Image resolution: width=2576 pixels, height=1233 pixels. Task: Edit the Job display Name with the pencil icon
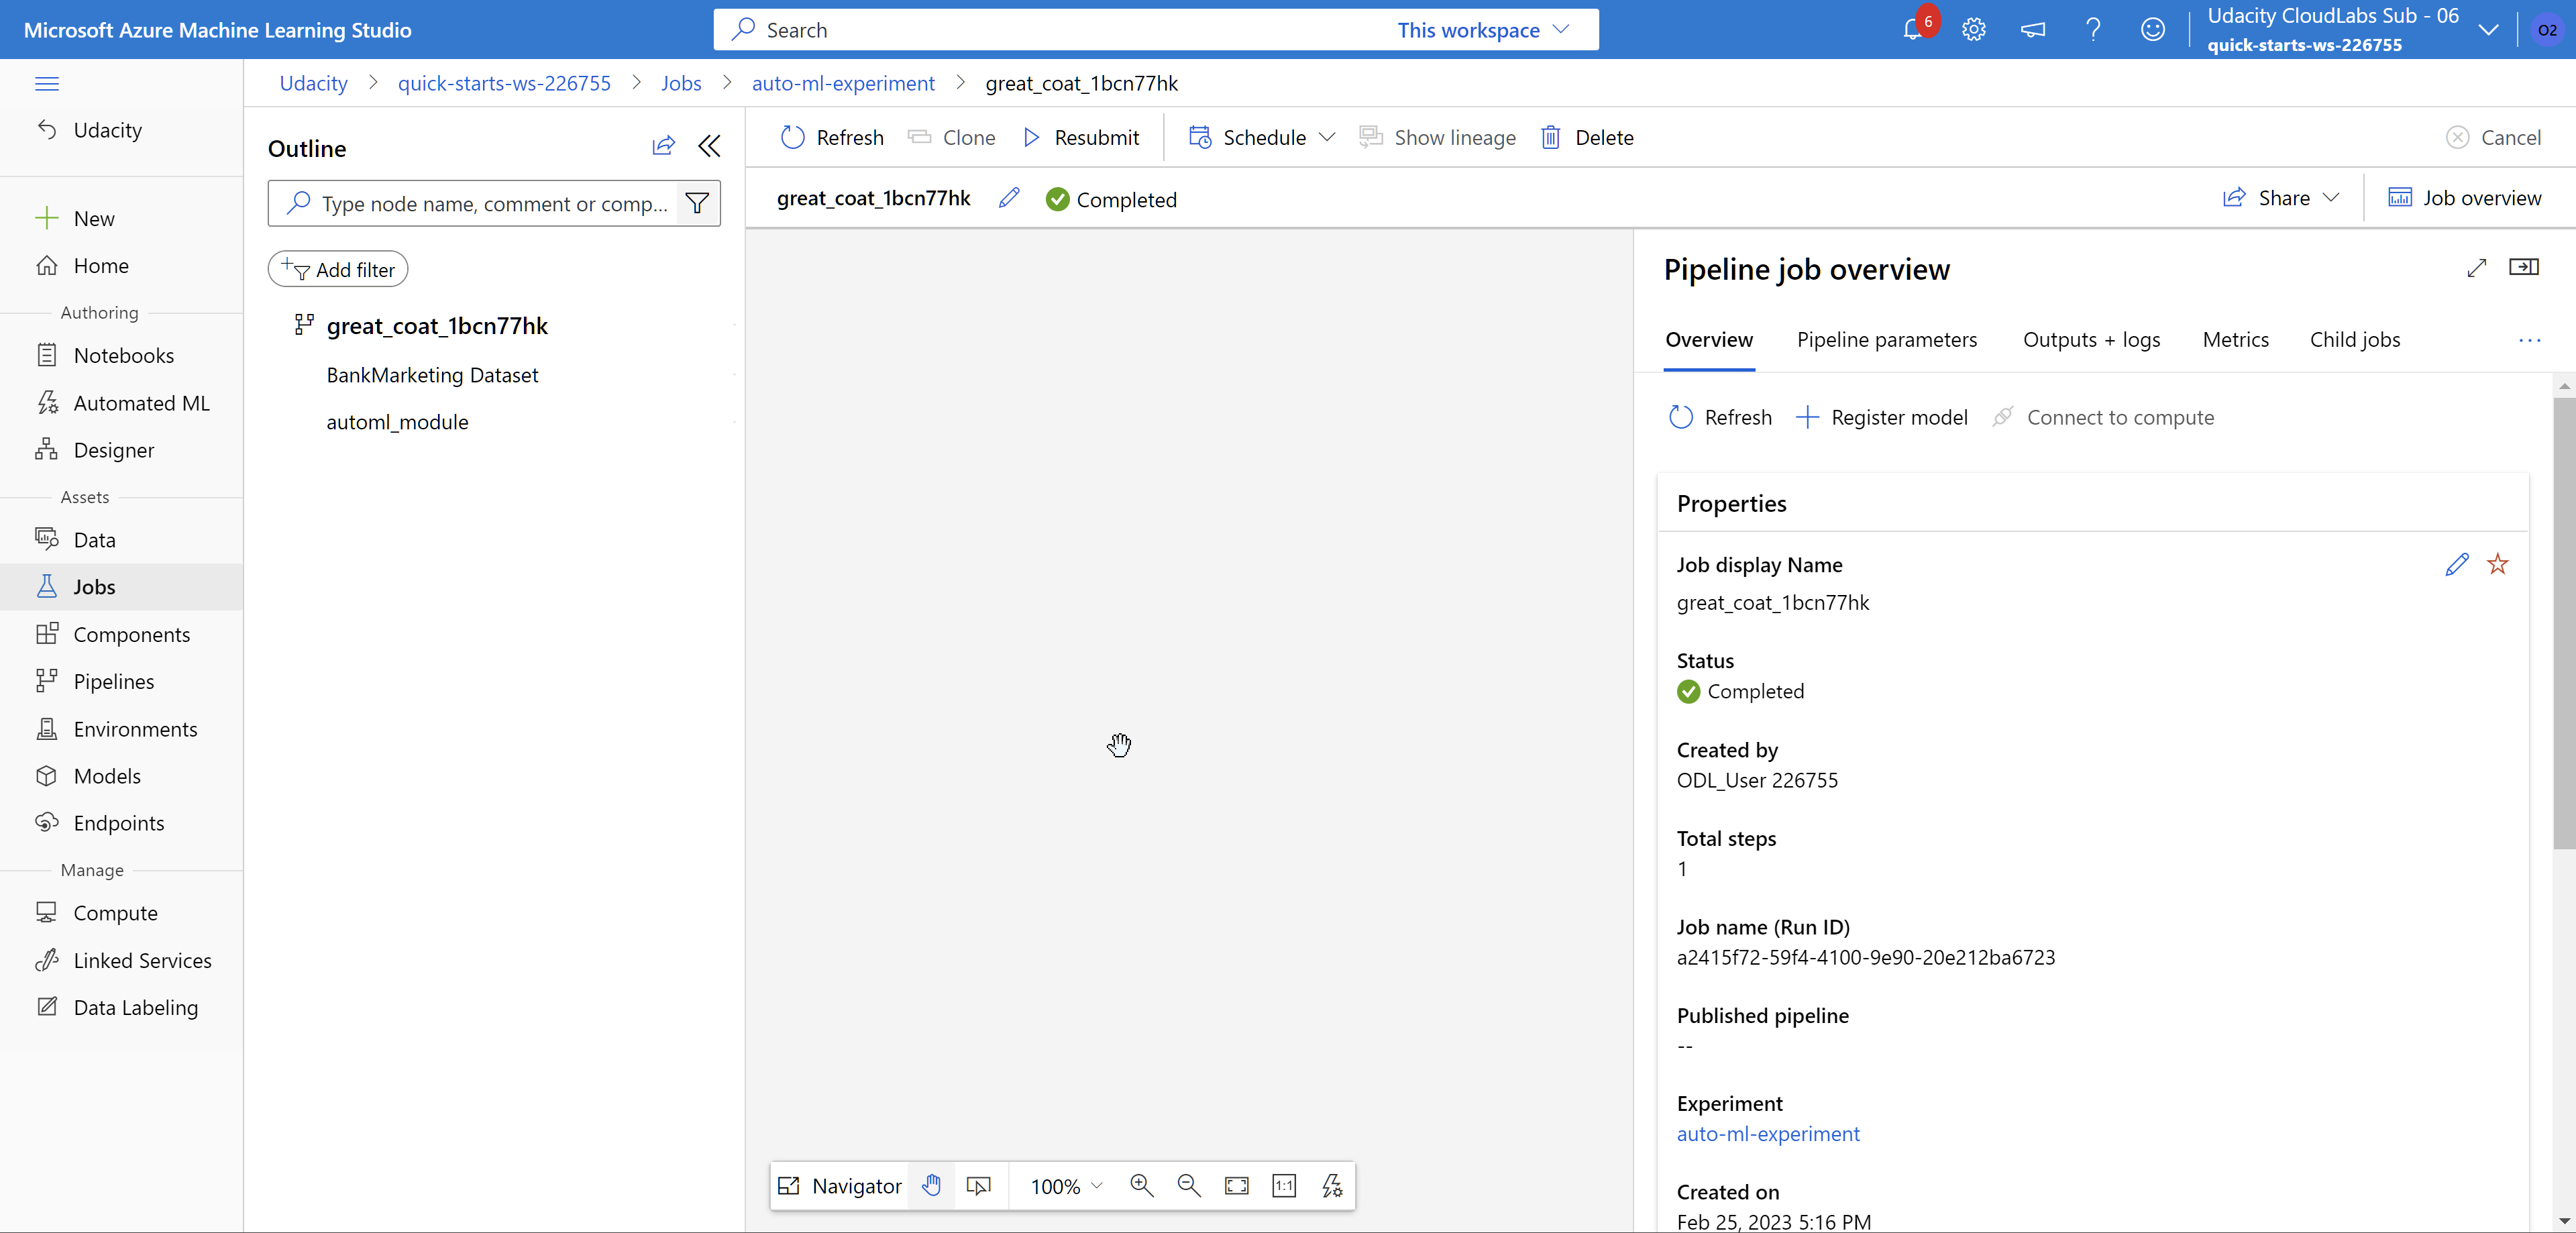tap(2457, 564)
